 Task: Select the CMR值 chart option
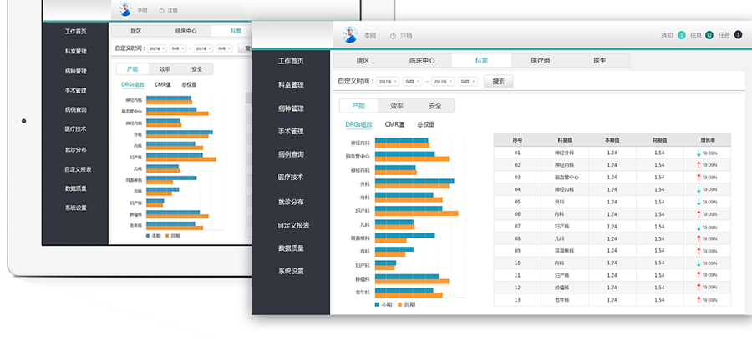point(394,124)
